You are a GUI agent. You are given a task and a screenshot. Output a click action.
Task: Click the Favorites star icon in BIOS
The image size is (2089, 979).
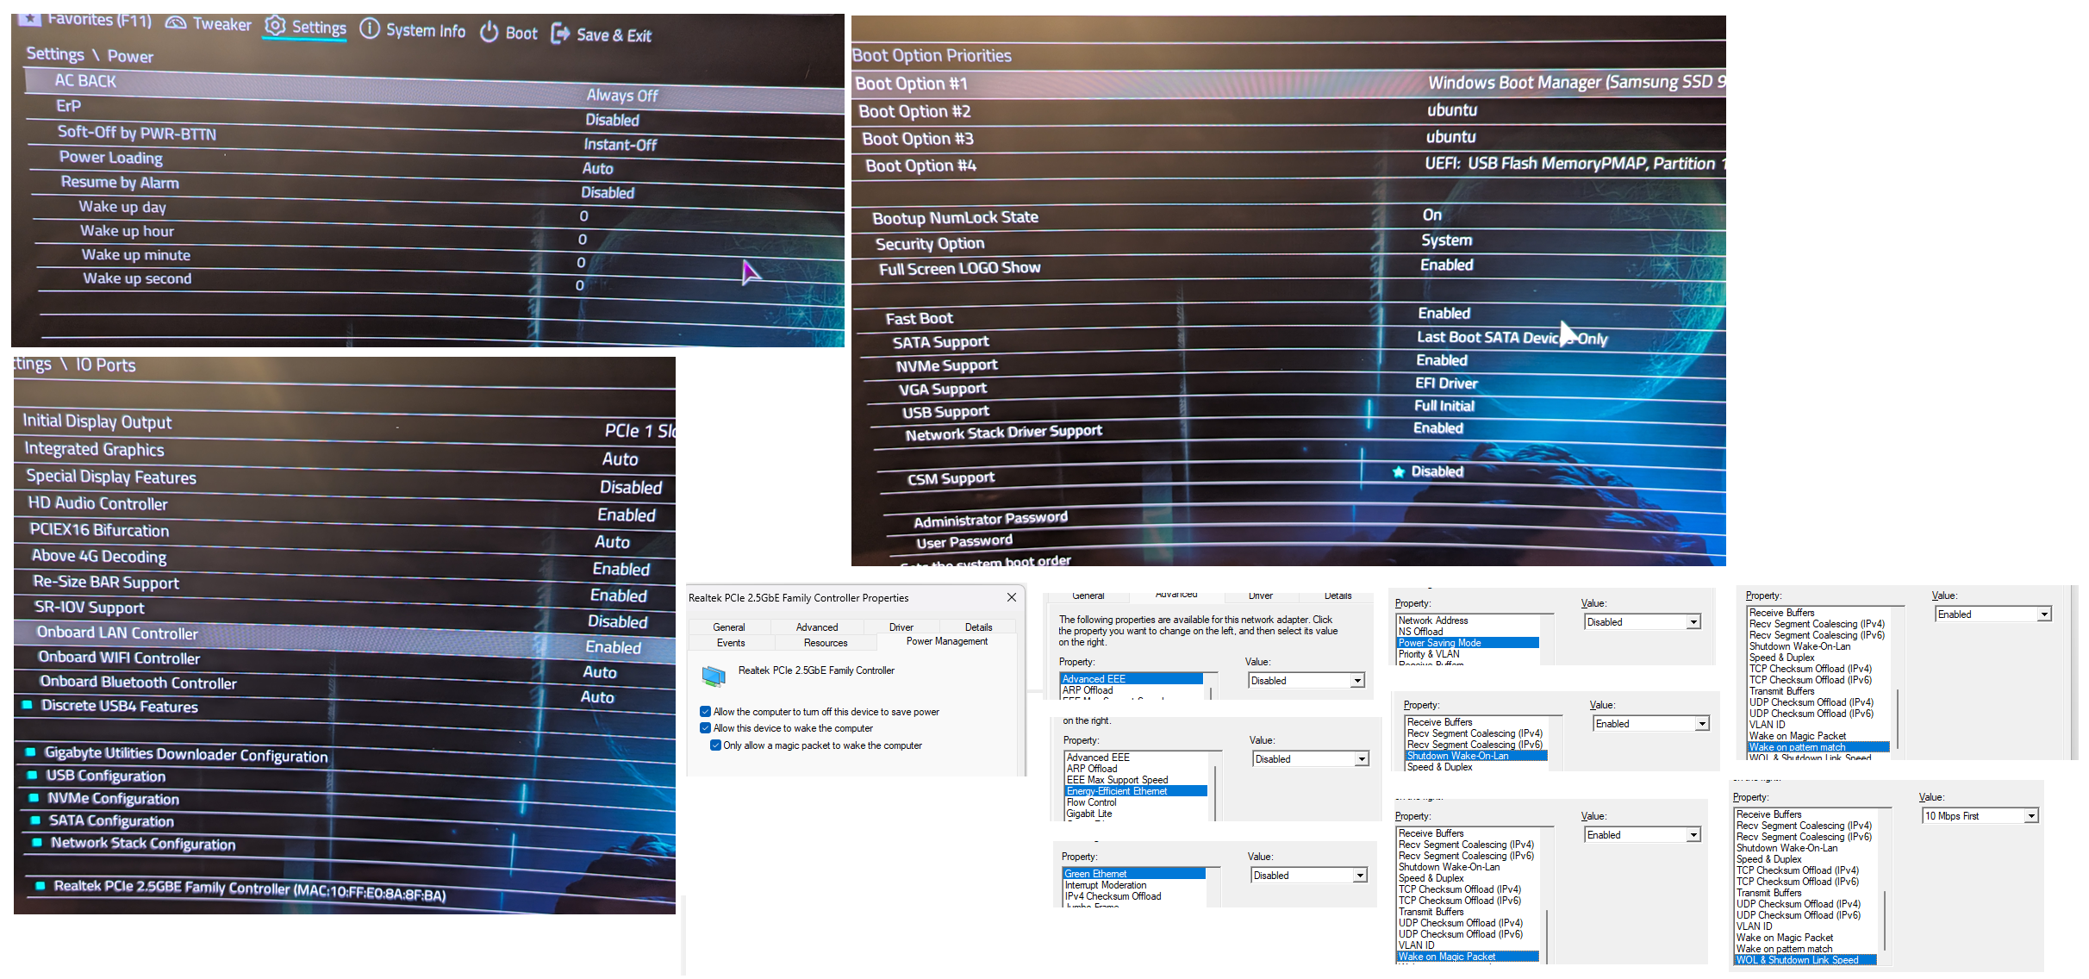pos(28,17)
